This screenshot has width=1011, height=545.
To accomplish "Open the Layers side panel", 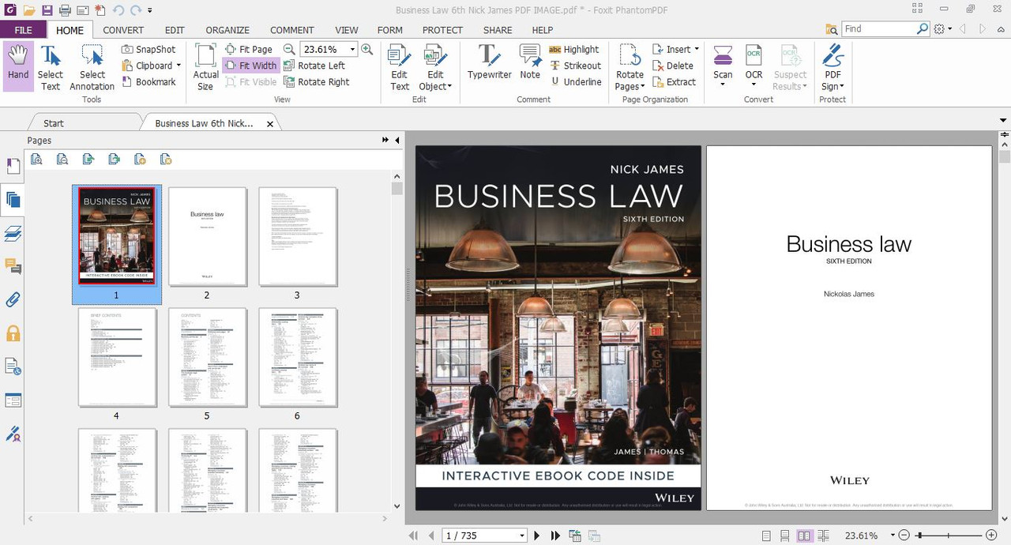I will 13,233.
